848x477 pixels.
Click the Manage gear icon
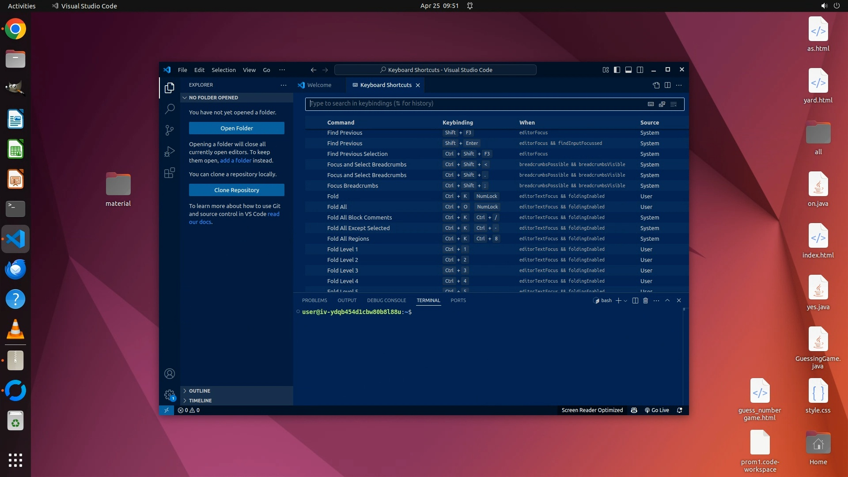[170, 394]
